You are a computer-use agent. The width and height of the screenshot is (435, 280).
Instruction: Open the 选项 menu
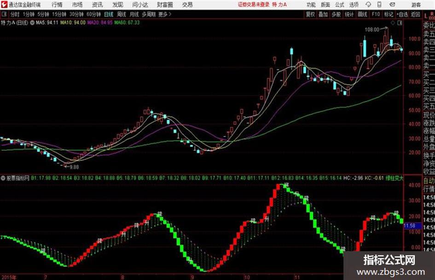point(354,5)
